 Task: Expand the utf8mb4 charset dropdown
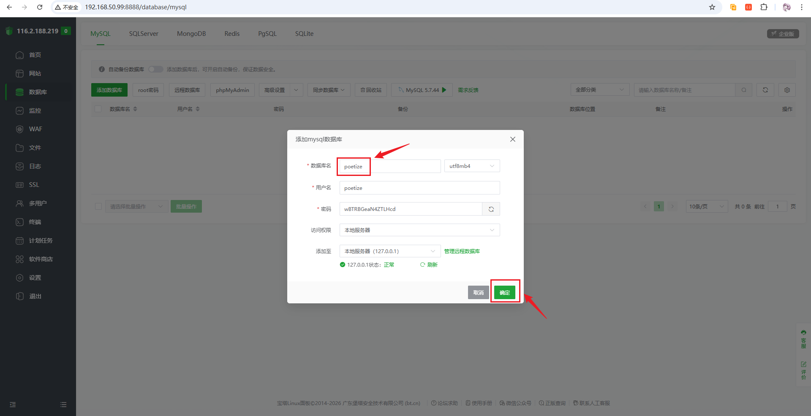point(472,166)
